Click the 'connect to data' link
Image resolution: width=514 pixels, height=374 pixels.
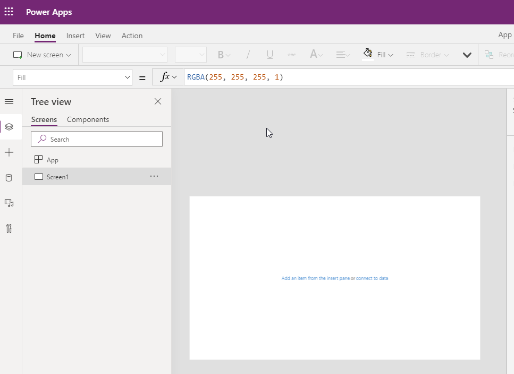372,278
